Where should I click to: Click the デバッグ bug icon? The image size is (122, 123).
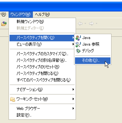click(78, 51)
